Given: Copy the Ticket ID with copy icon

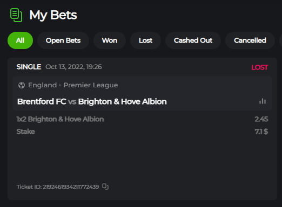Looking at the screenshot, I should coord(105,187).
